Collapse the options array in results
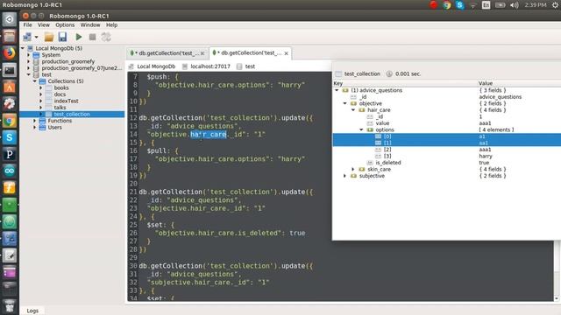561x315 pixels. (361, 130)
